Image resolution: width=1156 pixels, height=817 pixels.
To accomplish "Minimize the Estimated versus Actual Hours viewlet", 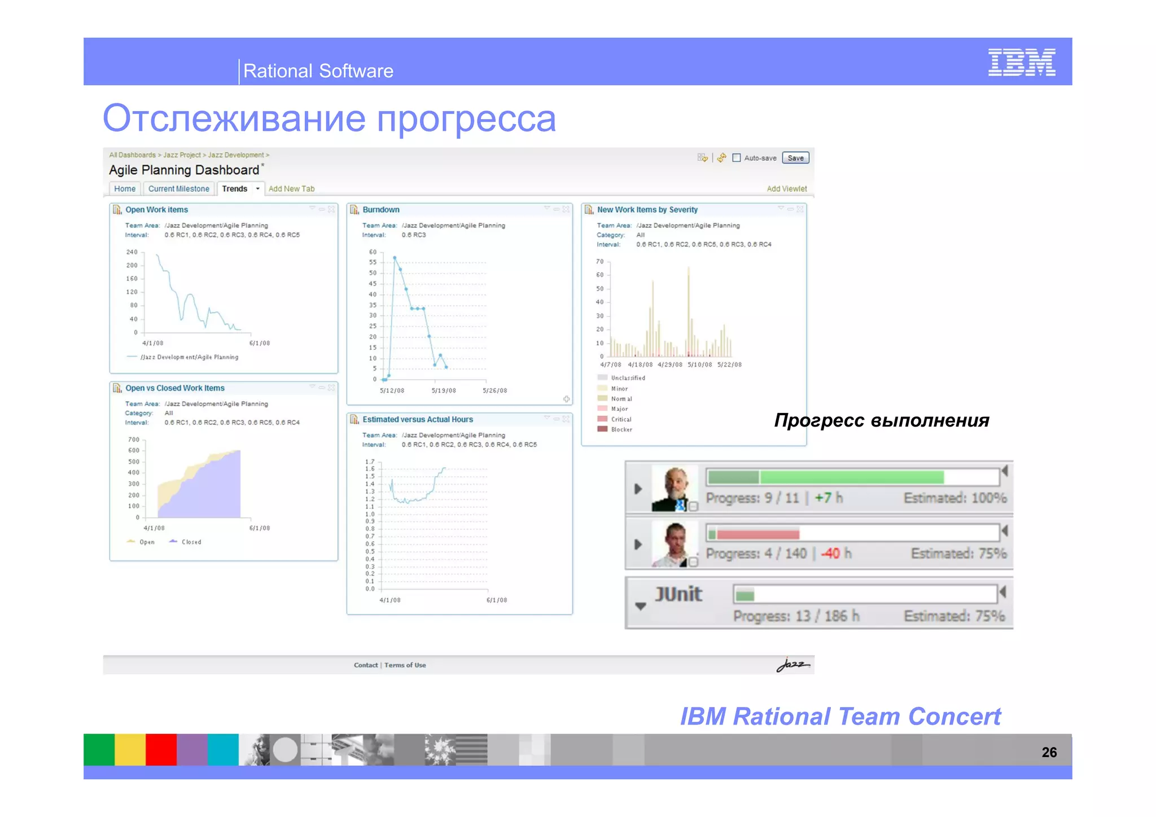I will pyautogui.click(x=557, y=419).
